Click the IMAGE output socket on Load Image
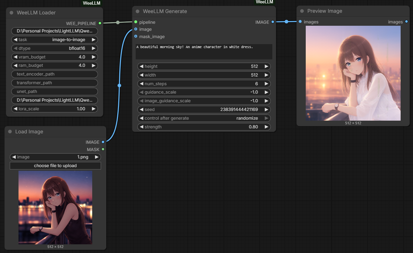This screenshot has height=253, width=413. click(103, 142)
